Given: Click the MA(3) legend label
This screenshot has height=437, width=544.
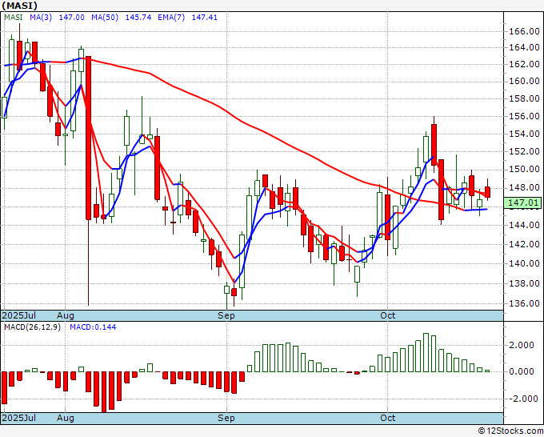Looking at the screenshot, I should click(x=41, y=18).
